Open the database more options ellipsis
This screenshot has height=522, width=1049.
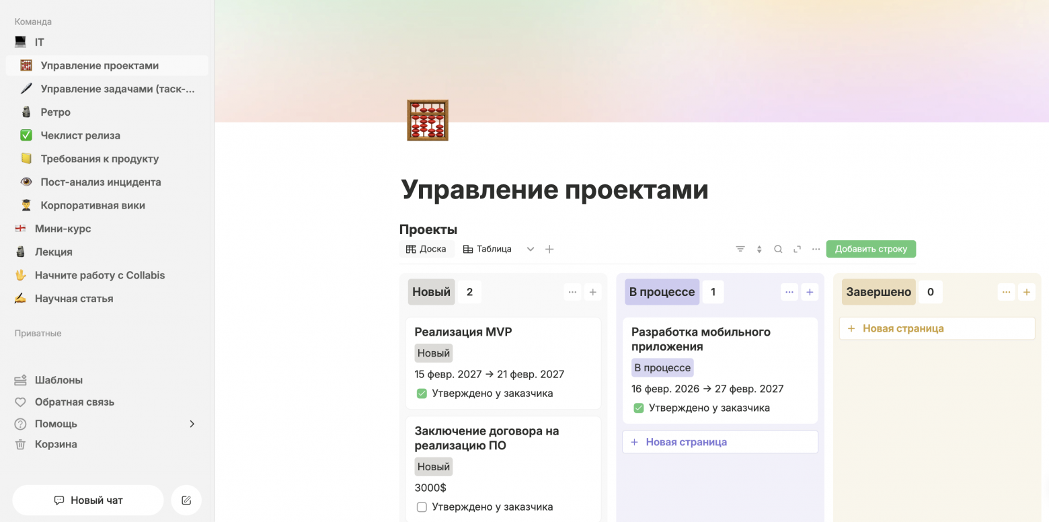816,249
